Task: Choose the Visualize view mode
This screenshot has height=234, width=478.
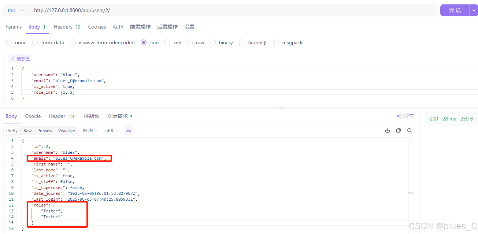Action: [x=67, y=130]
